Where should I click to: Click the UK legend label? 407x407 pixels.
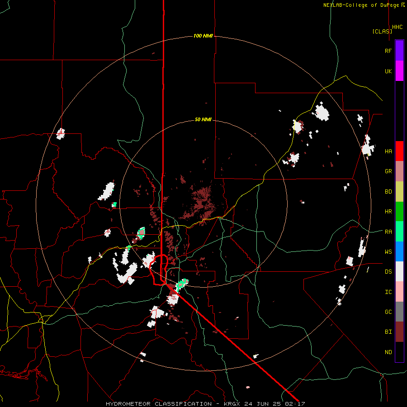(x=388, y=71)
